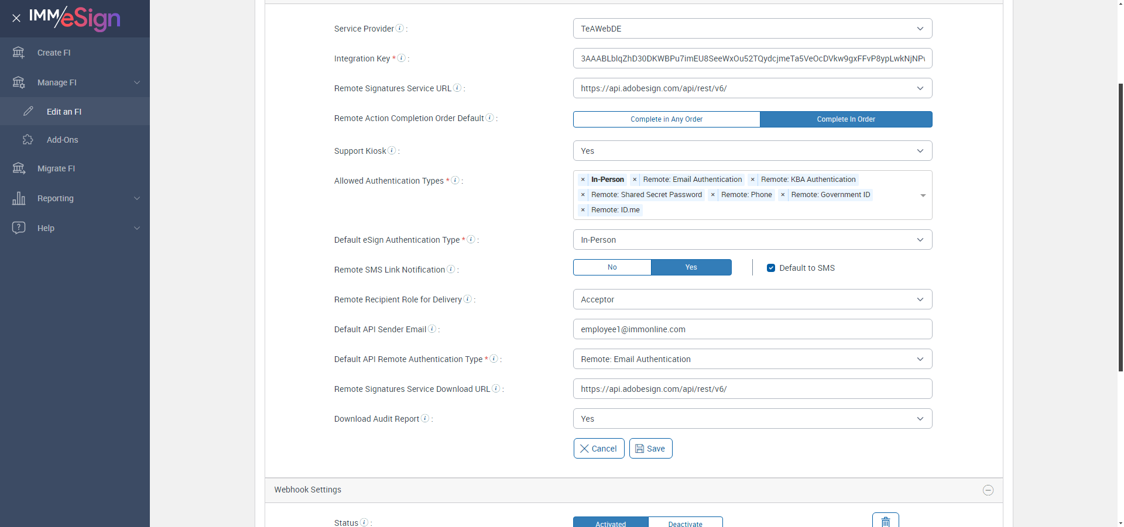This screenshot has height=527, width=1124.
Task: Click the page vertical scrollbar
Action: click(1120, 227)
